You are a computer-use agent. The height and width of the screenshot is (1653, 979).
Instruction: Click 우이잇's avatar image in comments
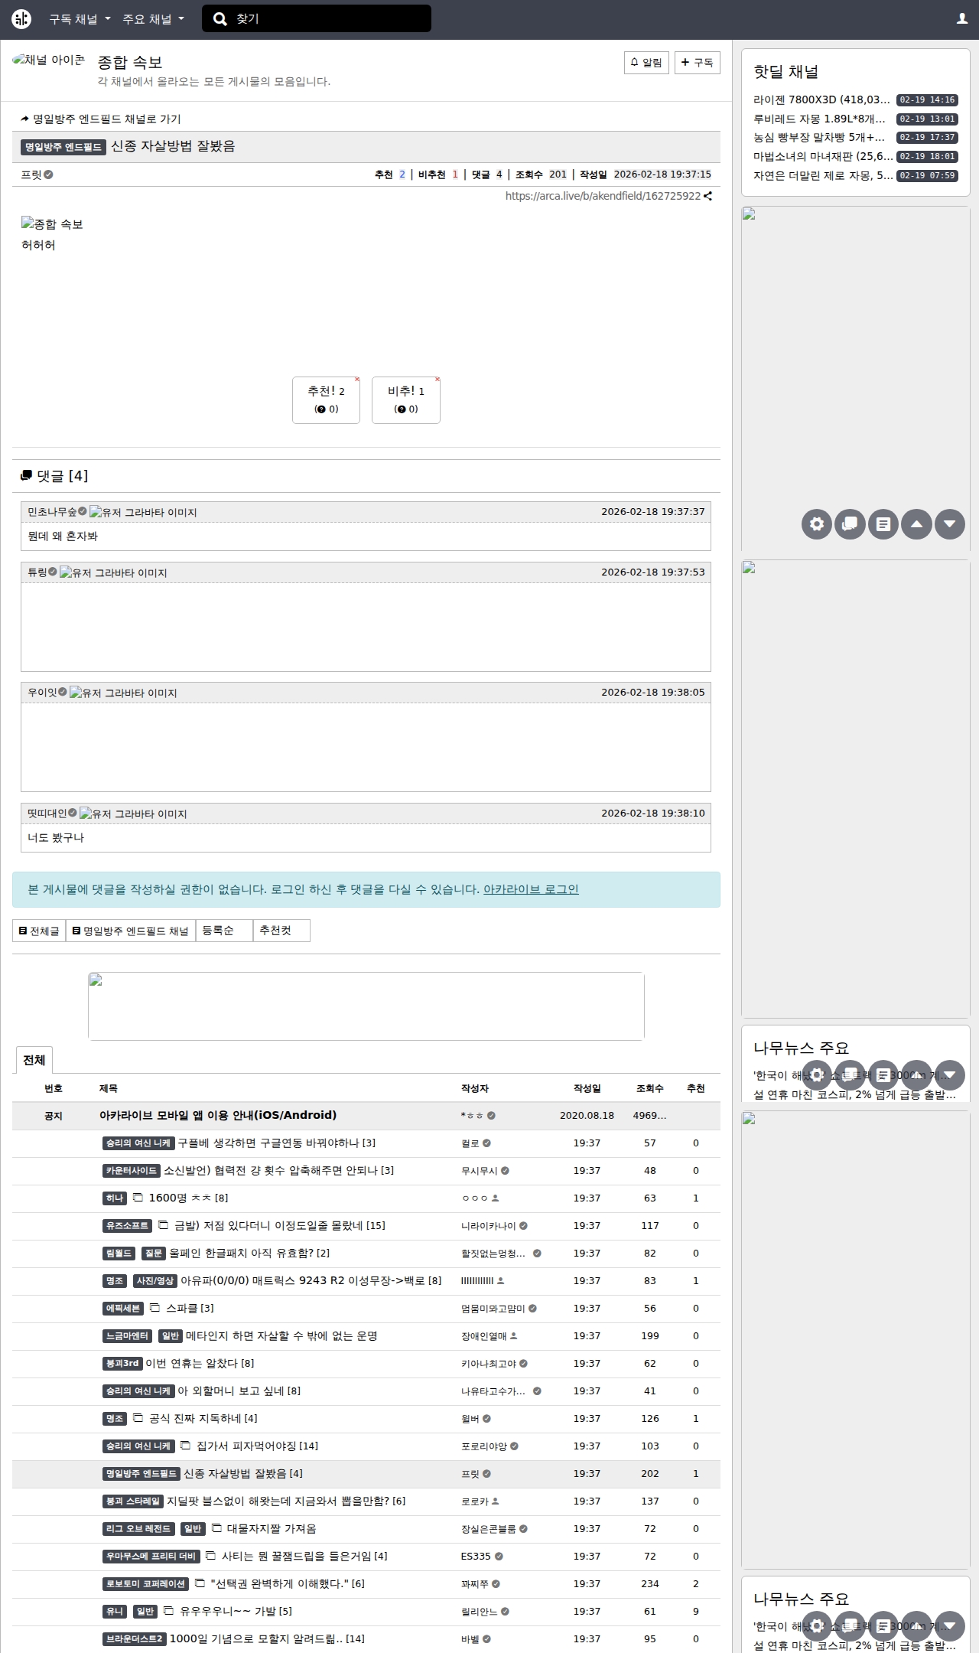pyautogui.click(x=123, y=693)
